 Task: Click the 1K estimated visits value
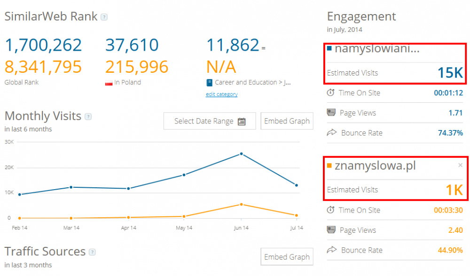454,190
